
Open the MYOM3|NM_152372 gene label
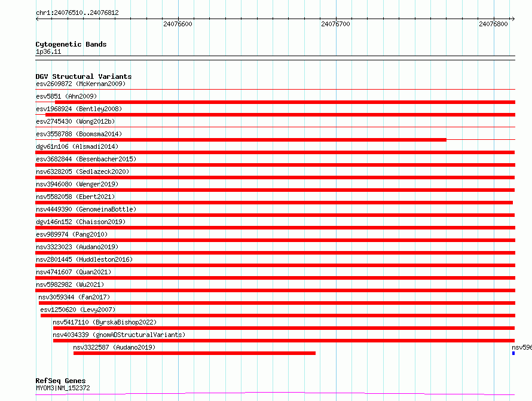(63, 388)
